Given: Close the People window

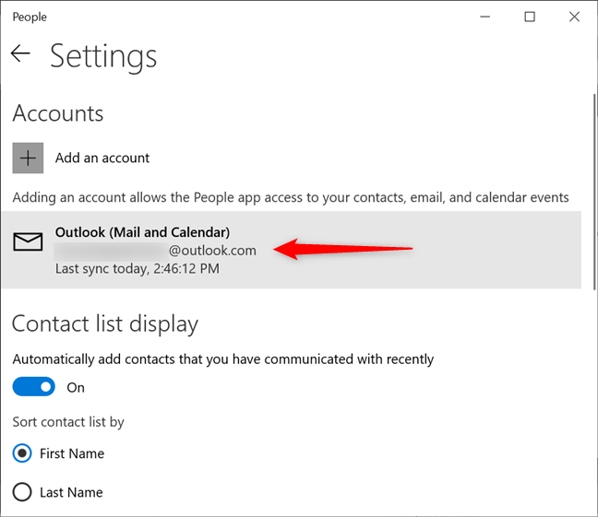Looking at the screenshot, I should pyautogui.click(x=574, y=17).
